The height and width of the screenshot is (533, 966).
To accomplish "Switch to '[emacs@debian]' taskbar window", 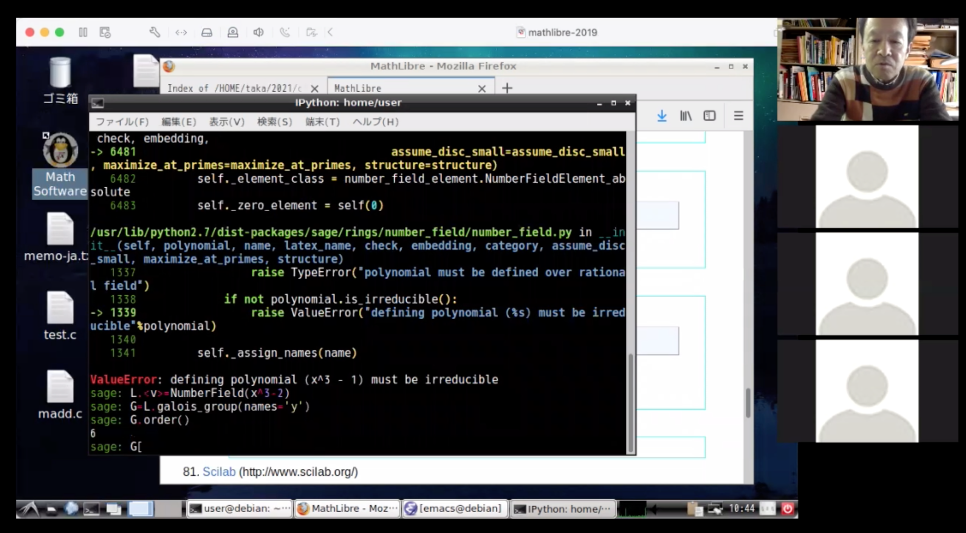I will [x=455, y=508].
